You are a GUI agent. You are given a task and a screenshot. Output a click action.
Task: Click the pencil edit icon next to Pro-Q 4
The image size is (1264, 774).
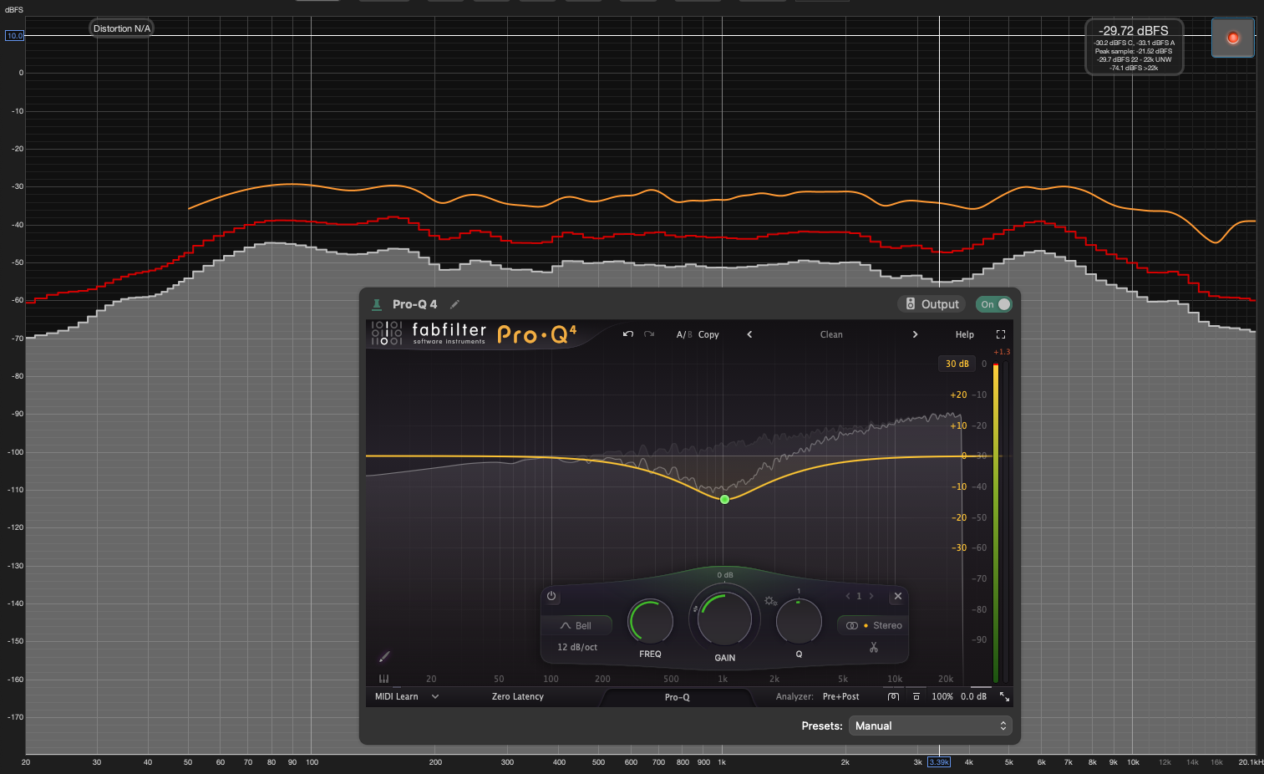tap(454, 304)
